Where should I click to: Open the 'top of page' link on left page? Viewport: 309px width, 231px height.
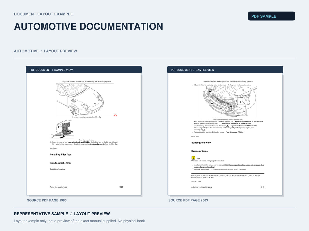click(x=54, y=148)
